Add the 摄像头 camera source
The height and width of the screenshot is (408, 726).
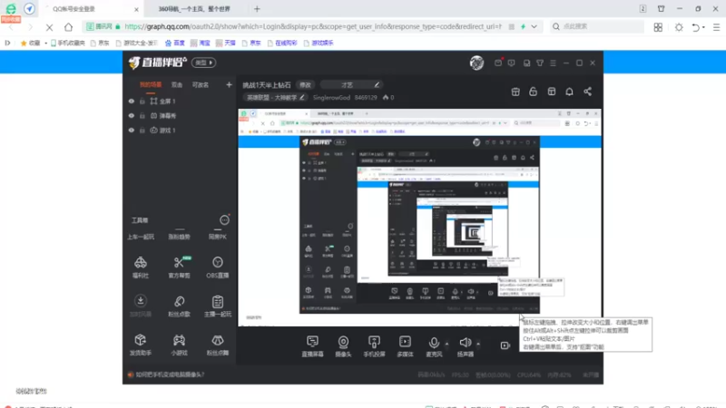(x=343, y=346)
